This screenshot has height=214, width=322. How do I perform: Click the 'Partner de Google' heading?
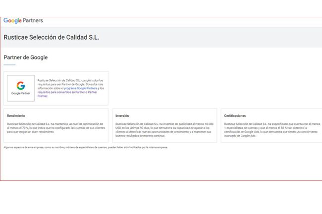(x=26, y=57)
